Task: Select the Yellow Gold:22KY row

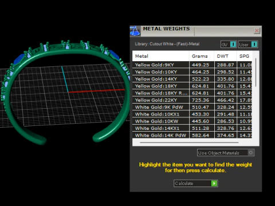Action: (x=192, y=100)
